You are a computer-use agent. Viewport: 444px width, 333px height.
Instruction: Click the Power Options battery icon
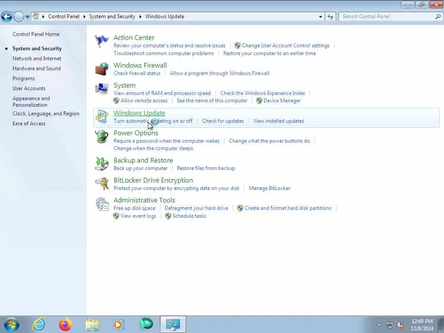101,137
